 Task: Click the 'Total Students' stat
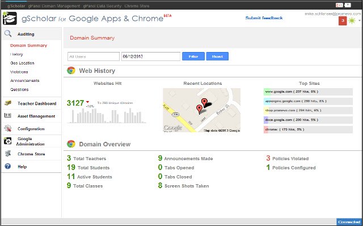[x=88, y=167]
